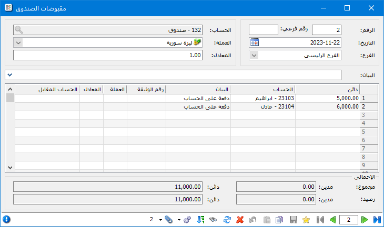This screenshot has height=227, width=384.
Task: Select the cell 23104 - عادل
Action: click(x=263, y=106)
